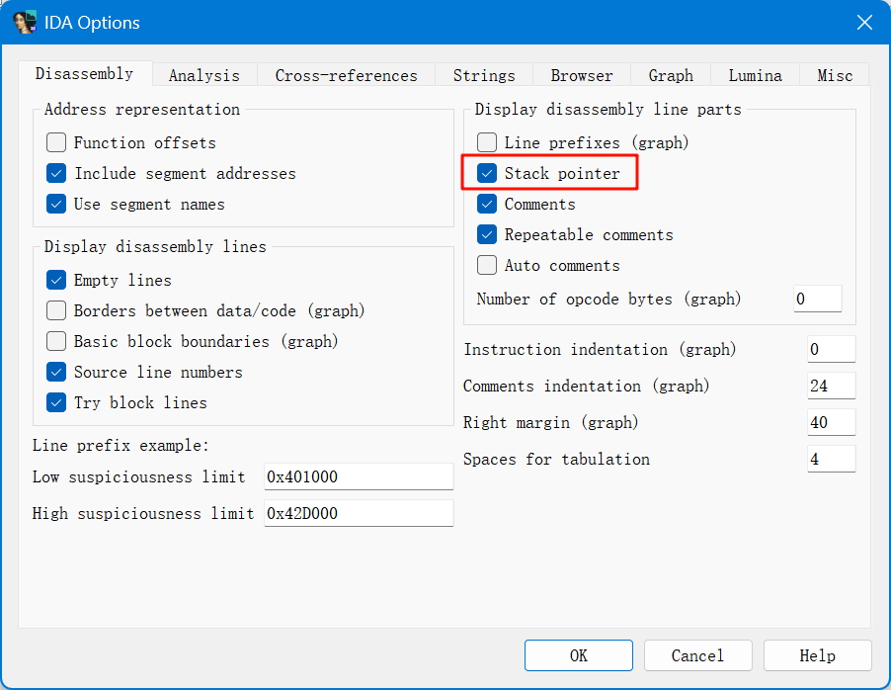Open Help for IDA Options
Image resolution: width=891 pixels, height=690 pixels.
point(817,655)
